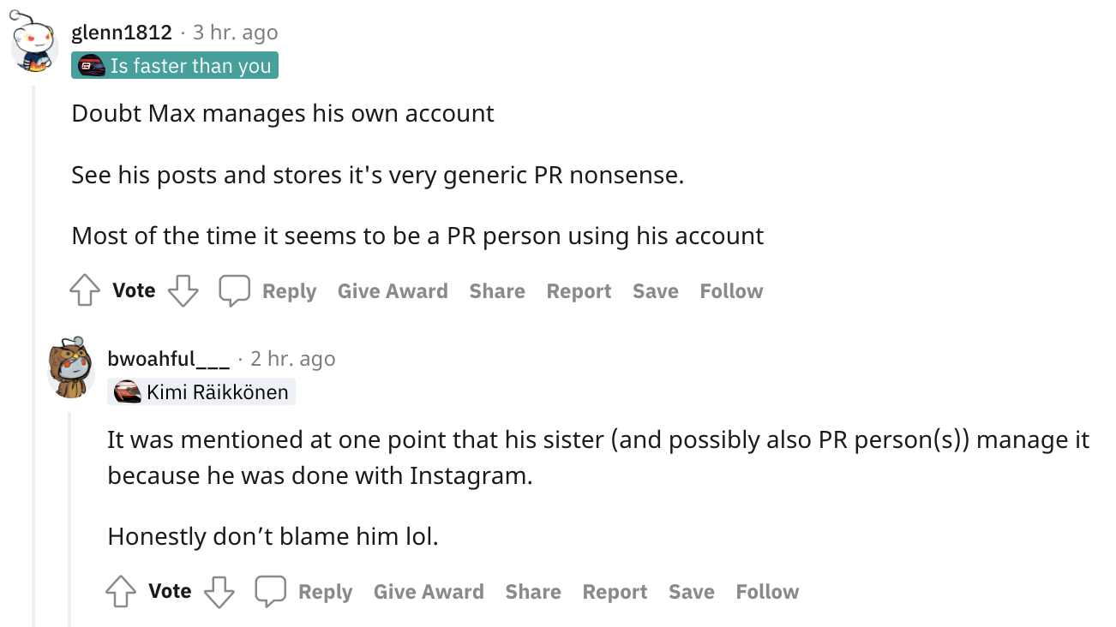This screenshot has height=627, width=1116.
Task: Click reply speech bubble on bwoahful___'s comment
Action: (x=270, y=592)
